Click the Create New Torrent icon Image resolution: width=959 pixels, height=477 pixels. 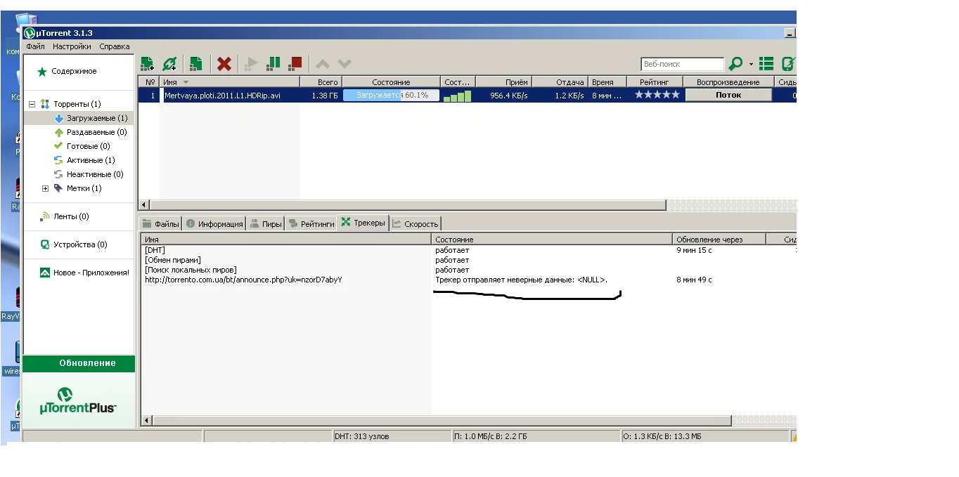(196, 64)
